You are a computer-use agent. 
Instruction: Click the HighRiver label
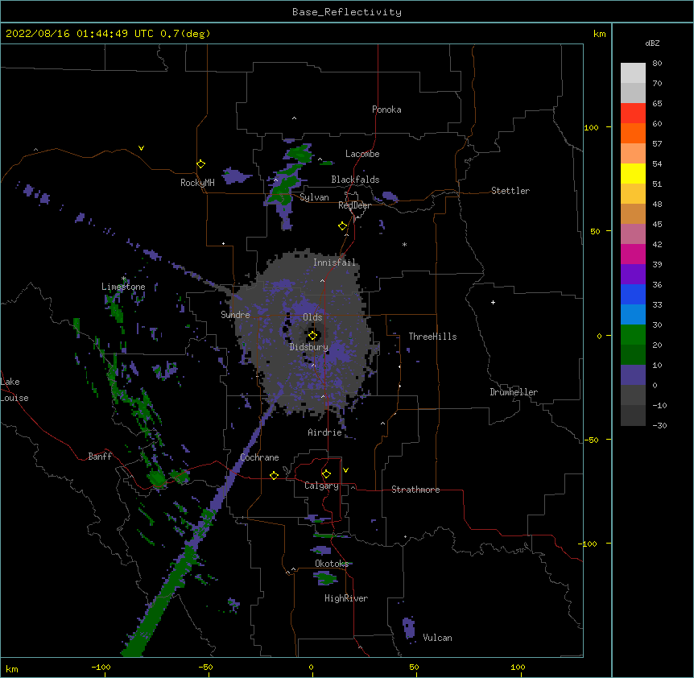click(x=346, y=598)
